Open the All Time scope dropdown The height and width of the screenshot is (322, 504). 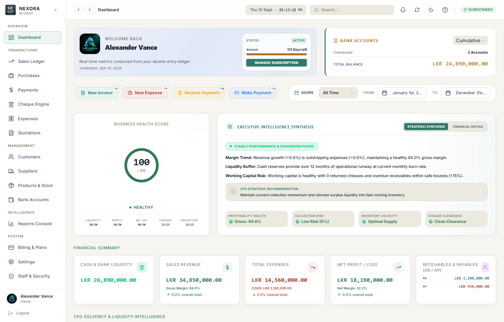[338, 93]
